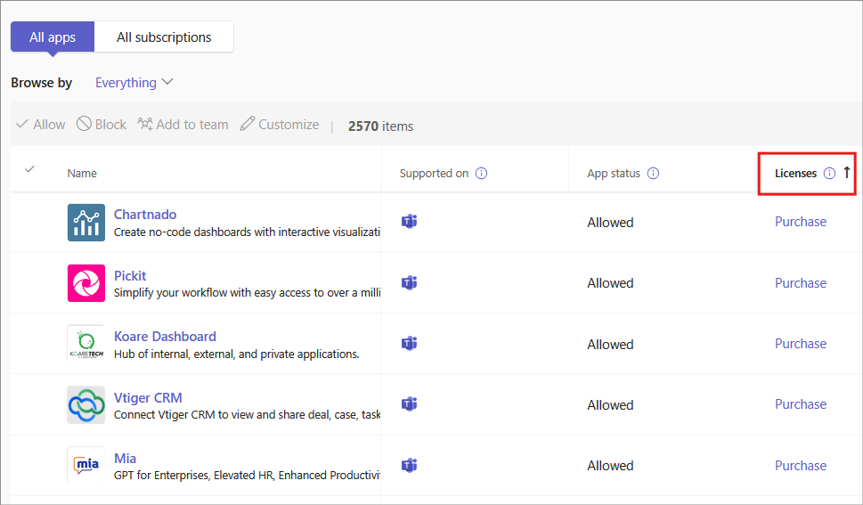This screenshot has width=863, height=505.
Task: Click Teams icon in Chartnado row
Action: tap(409, 222)
